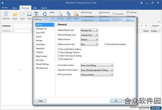Switch to the Inbox tab
The height and width of the screenshot is (110, 162).
click(15, 8)
